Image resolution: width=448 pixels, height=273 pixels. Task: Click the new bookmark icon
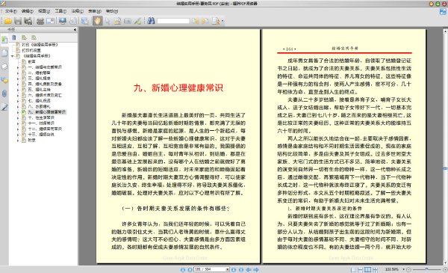tap(24, 37)
